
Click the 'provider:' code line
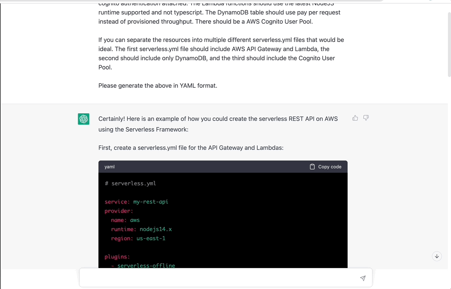pyautogui.click(x=119, y=211)
